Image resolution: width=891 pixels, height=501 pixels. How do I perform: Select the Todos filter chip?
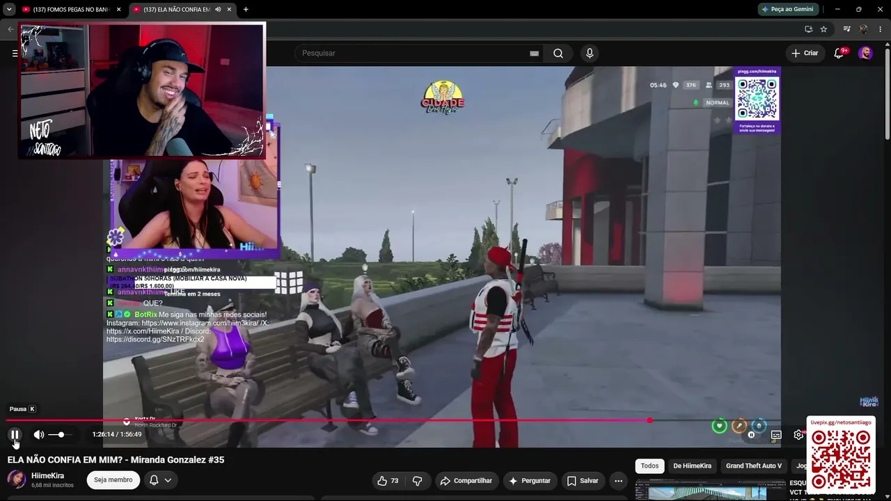[649, 466]
